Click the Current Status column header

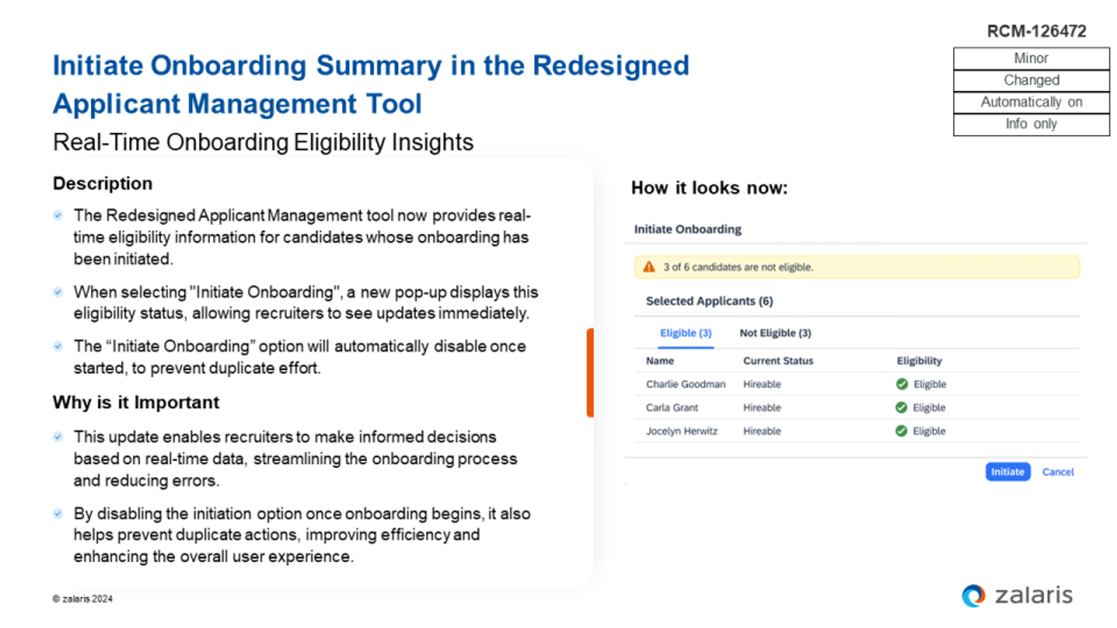point(778,361)
